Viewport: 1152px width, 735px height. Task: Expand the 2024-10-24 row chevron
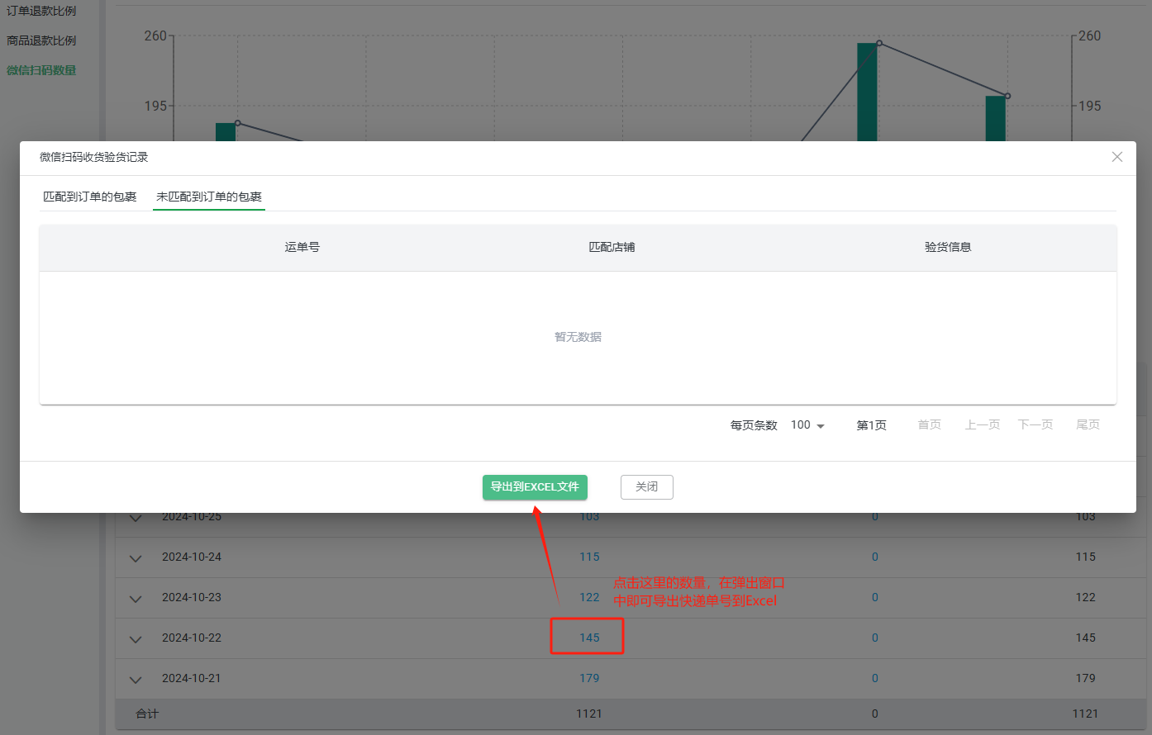coord(136,558)
